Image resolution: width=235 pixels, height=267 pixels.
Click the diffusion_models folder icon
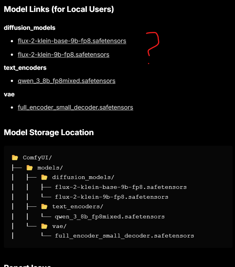(44, 177)
